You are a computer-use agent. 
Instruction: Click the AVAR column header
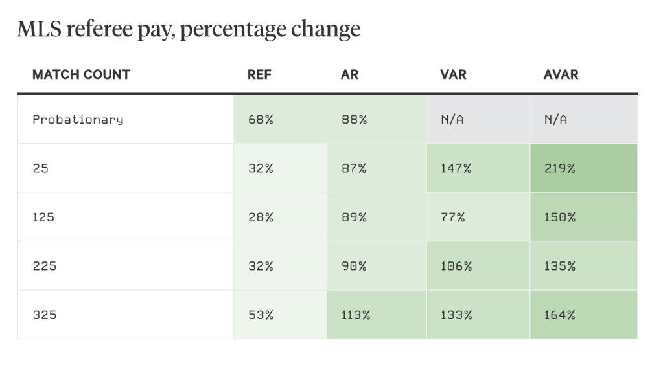coord(561,74)
